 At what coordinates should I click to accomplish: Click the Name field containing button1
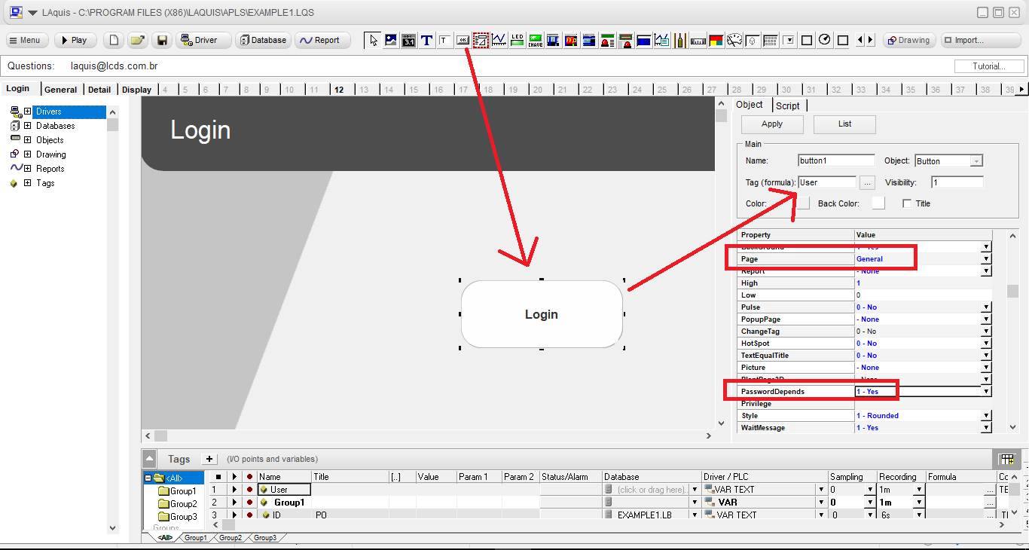coord(836,160)
